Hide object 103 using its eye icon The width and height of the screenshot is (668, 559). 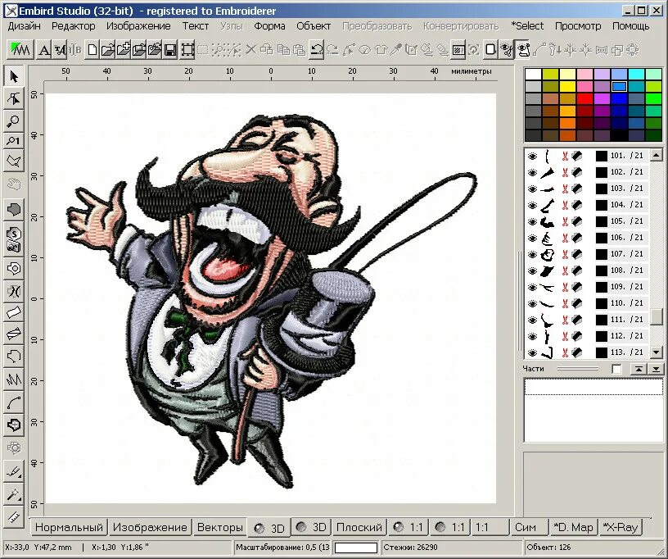click(x=532, y=189)
